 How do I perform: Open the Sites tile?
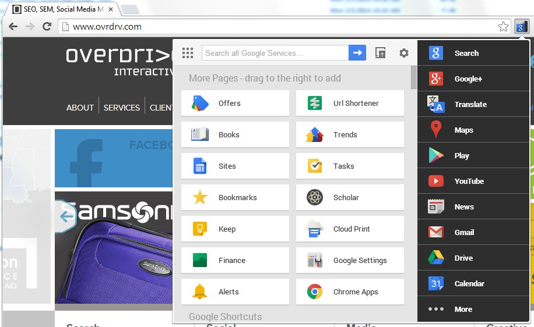click(235, 166)
